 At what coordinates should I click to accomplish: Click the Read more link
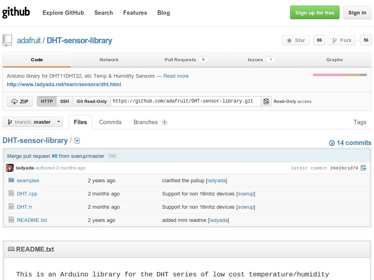(176, 76)
